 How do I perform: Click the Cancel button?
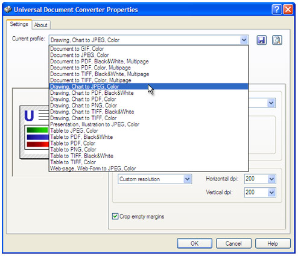pyautogui.click(x=233, y=243)
